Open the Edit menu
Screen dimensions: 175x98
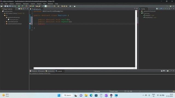tap(6, 4)
